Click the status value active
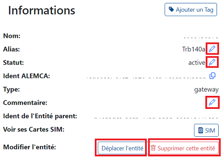222x158 pixels. (197, 63)
